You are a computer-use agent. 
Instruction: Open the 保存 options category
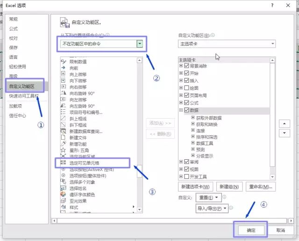point(14,48)
